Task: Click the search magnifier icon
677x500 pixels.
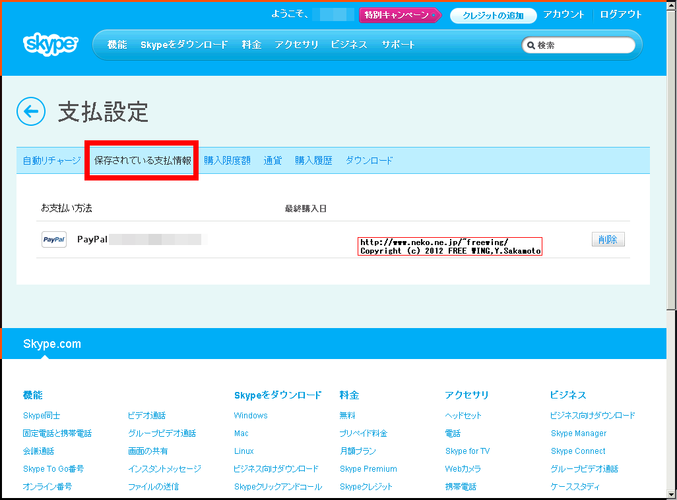Action: [x=531, y=45]
